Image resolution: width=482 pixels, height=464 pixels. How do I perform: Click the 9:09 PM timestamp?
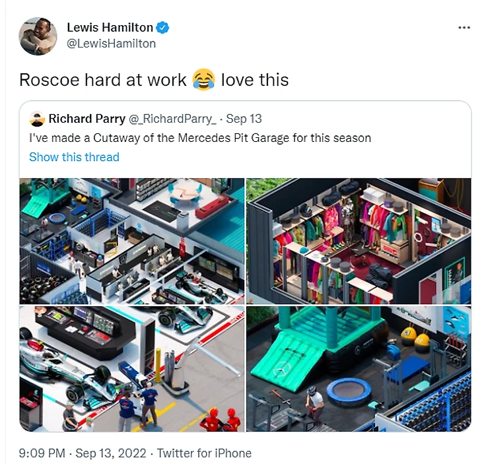[42, 453]
